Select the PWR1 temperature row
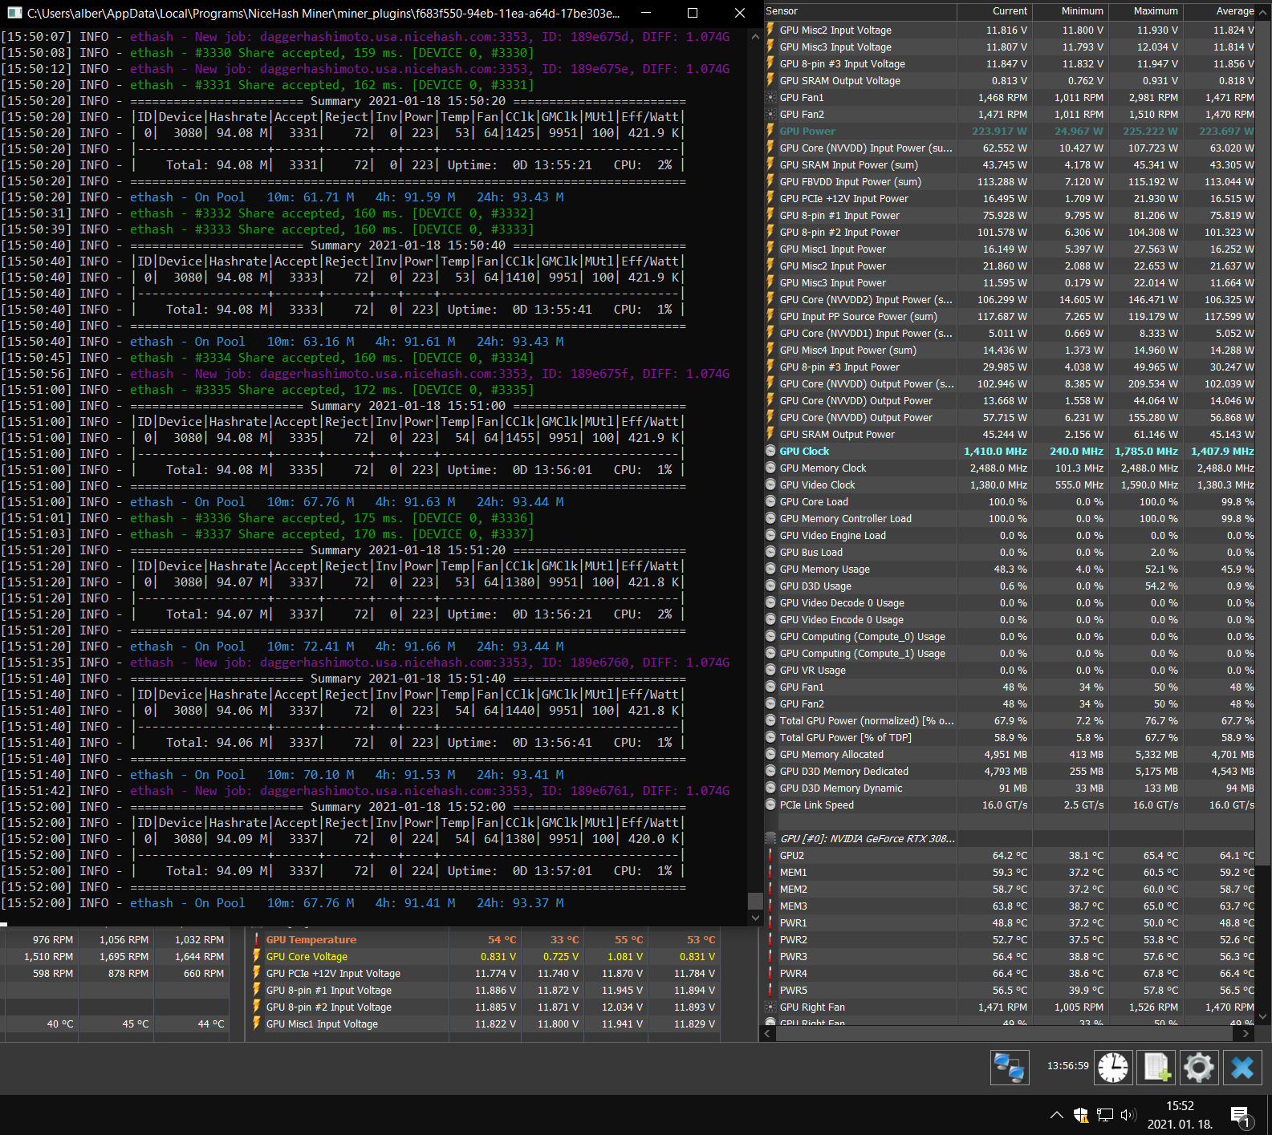 (1010, 922)
